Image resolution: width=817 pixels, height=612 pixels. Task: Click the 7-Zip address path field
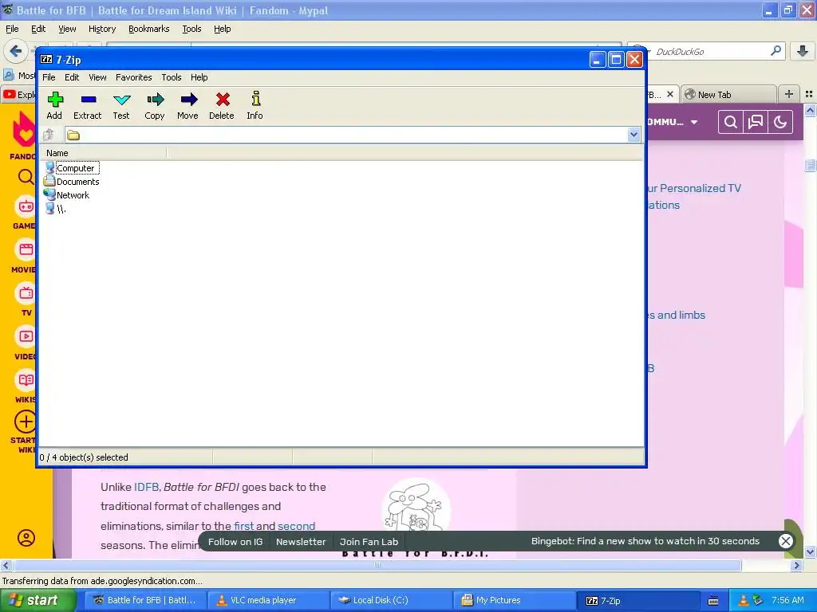(346, 135)
